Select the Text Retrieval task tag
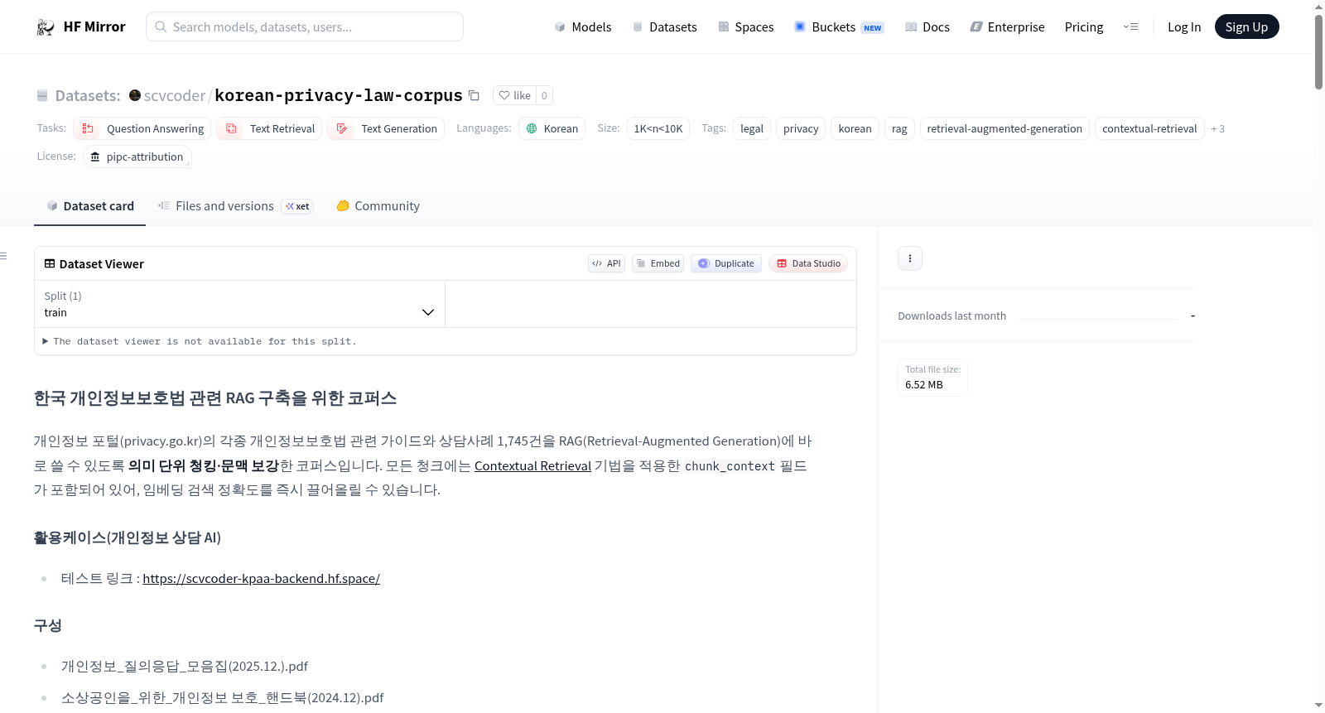The image size is (1325, 713). 269,128
